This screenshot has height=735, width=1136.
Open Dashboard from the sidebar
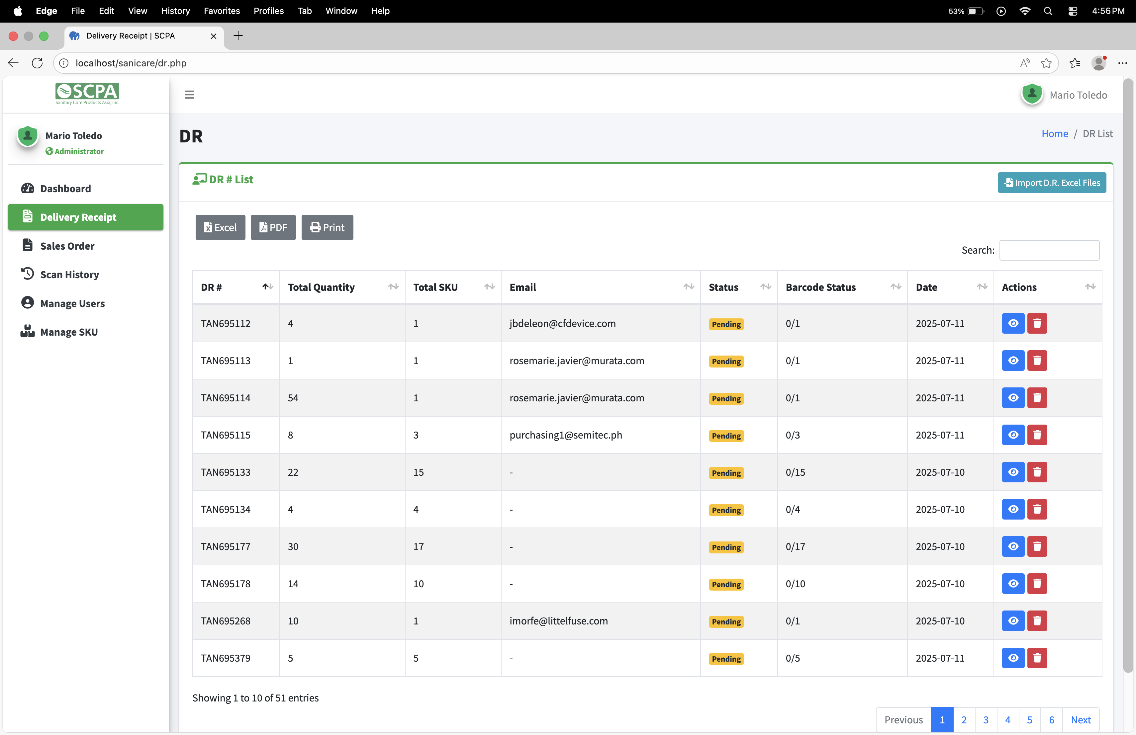click(65, 189)
